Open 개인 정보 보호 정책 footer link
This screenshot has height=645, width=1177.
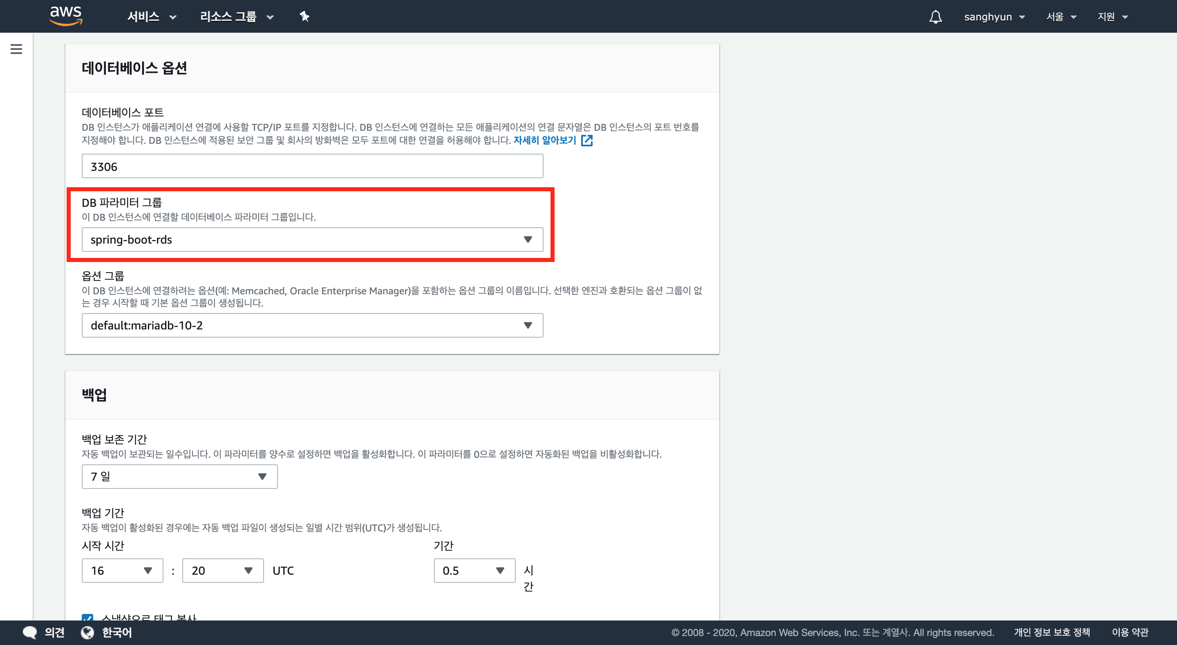tap(1052, 632)
